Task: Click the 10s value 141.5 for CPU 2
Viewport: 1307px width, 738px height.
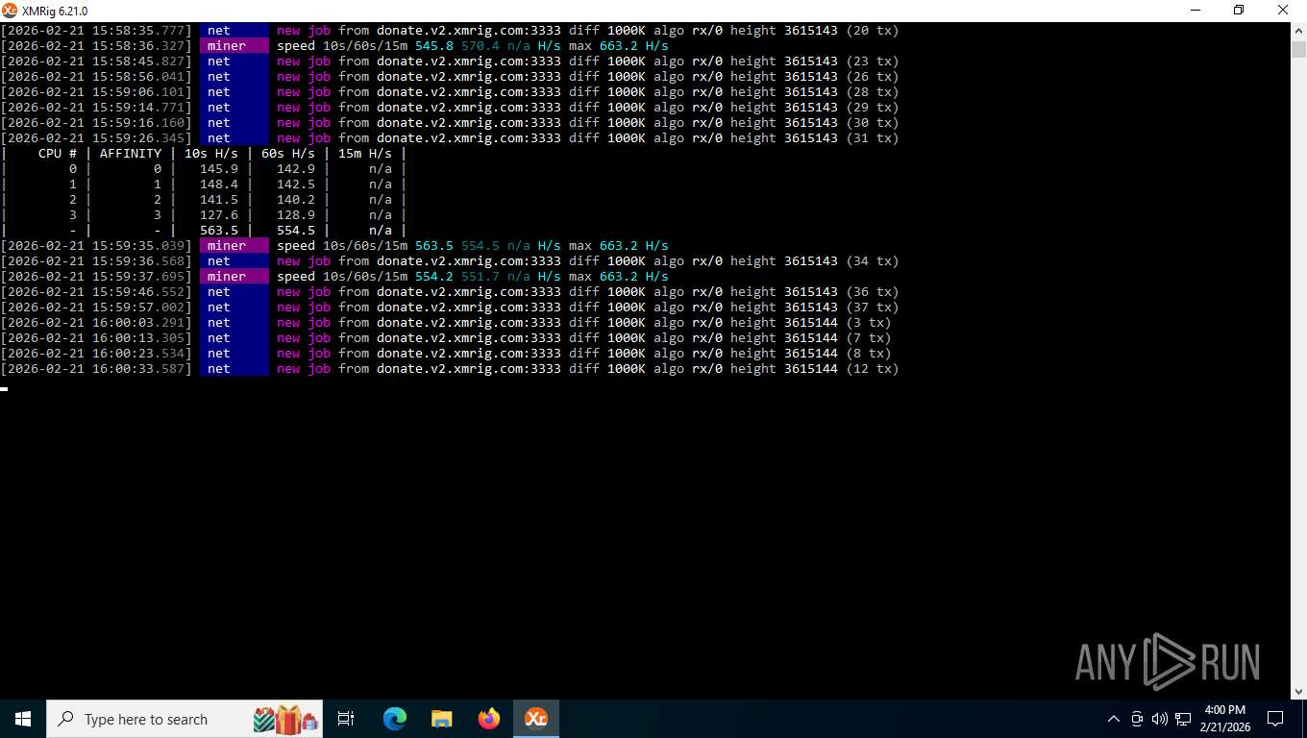Action: [x=219, y=200]
